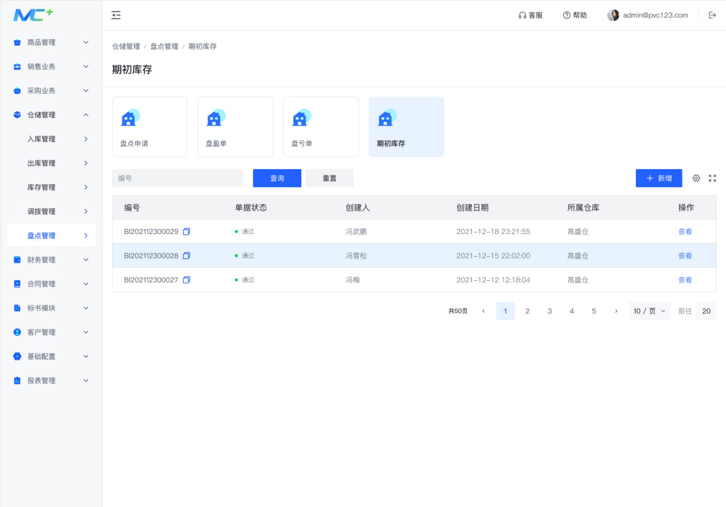Expand 调拨管理 submenu arrow
This screenshot has height=507, width=726.
coord(86,212)
